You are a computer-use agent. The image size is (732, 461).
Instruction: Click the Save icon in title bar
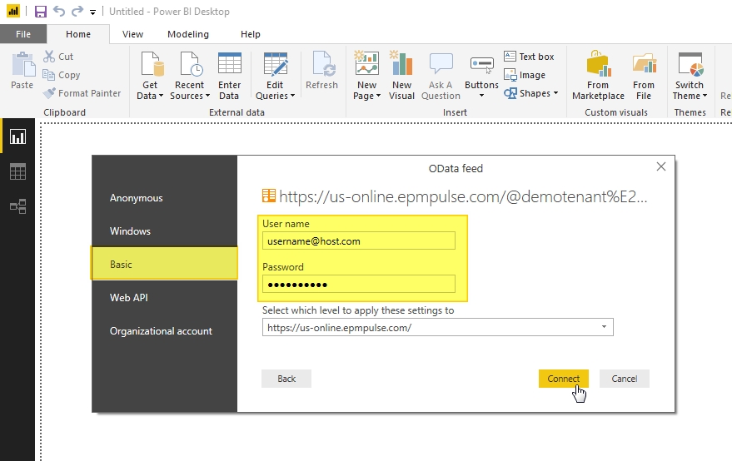click(x=41, y=11)
